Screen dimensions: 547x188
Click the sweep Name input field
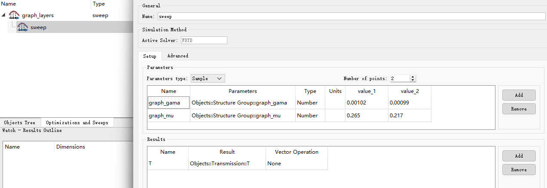click(351, 17)
